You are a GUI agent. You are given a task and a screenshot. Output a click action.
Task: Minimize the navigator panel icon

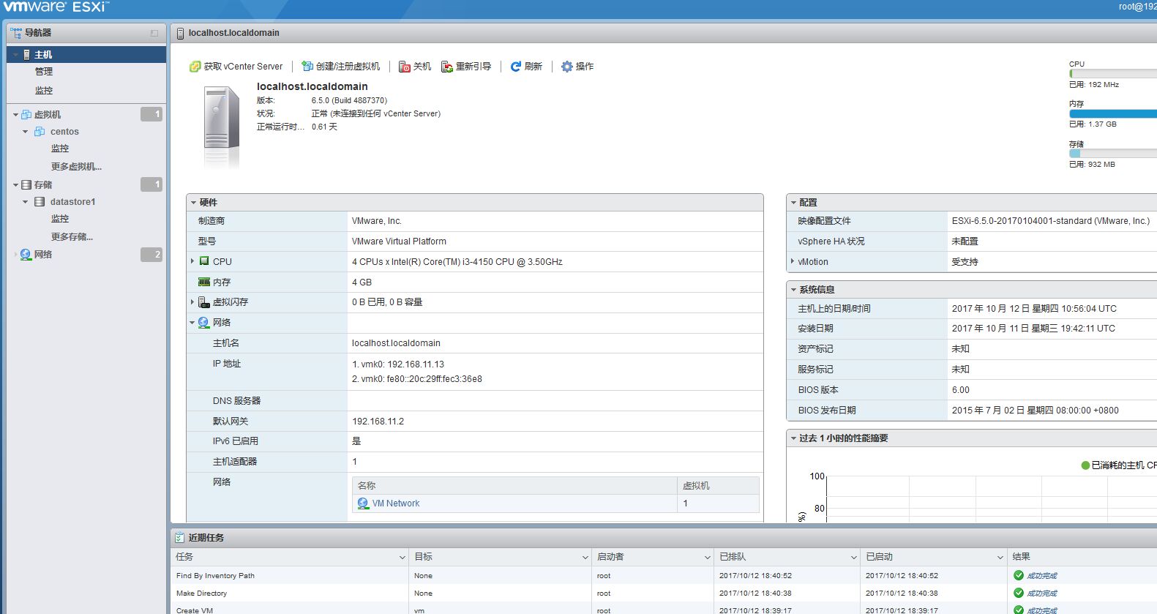(x=154, y=33)
